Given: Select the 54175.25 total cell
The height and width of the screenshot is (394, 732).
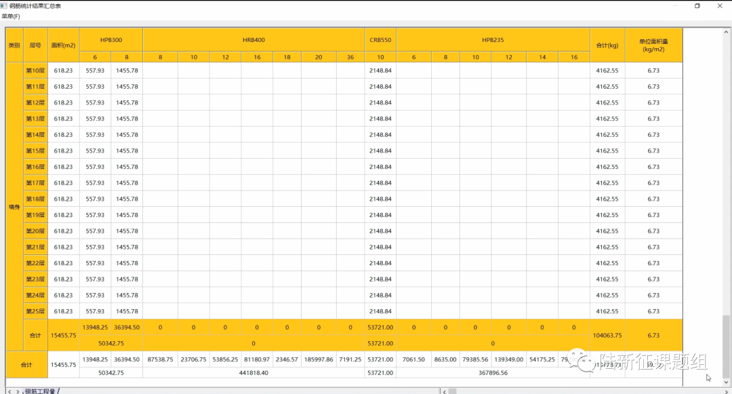Looking at the screenshot, I should pos(542,359).
